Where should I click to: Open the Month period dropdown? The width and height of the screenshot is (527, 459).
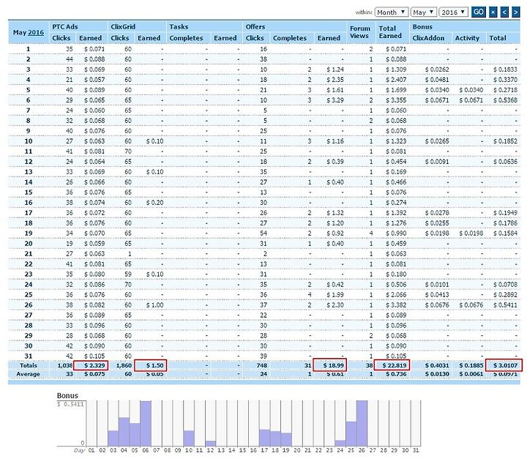tap(391, 12)
